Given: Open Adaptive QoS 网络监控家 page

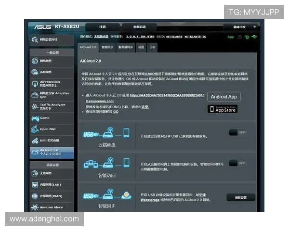Looking at the screenshot, I should coord(52,95).
